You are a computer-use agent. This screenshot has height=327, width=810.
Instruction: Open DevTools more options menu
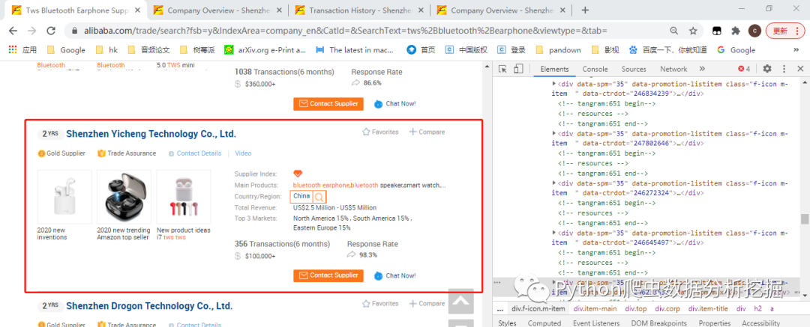click(784, 69)
